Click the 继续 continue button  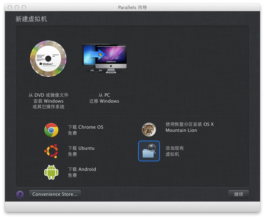(x=239, y=194)
